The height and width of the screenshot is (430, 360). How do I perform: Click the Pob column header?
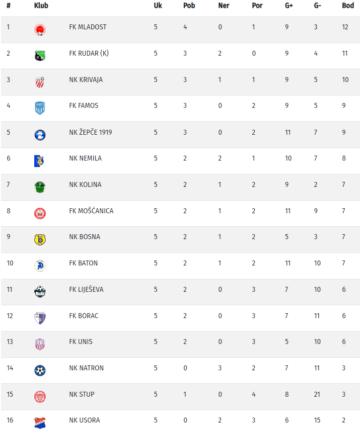189,5
